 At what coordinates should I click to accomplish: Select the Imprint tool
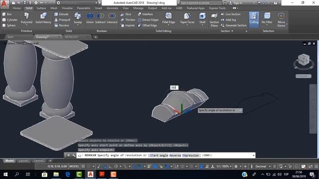128,25
